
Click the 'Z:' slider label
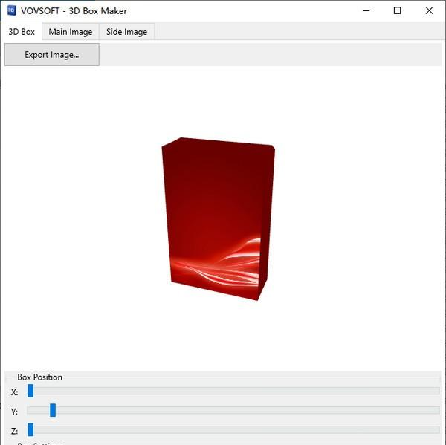15,431
